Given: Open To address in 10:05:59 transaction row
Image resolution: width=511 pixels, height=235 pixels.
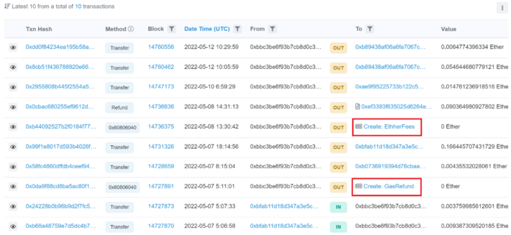Looking at the screenshot, I should (x=390, y=67).
